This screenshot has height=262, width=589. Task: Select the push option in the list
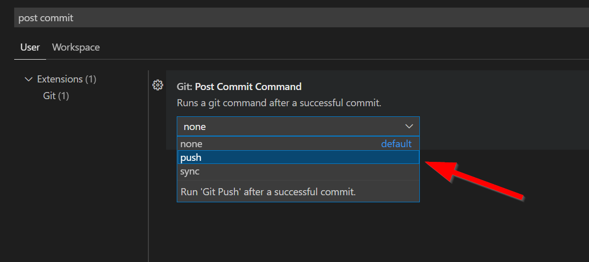(x=191, y=158)
